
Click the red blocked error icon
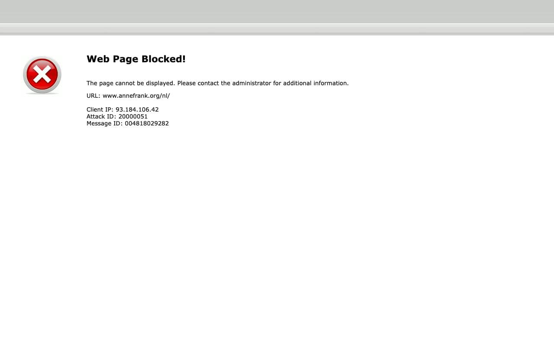[x=42, y=75]
